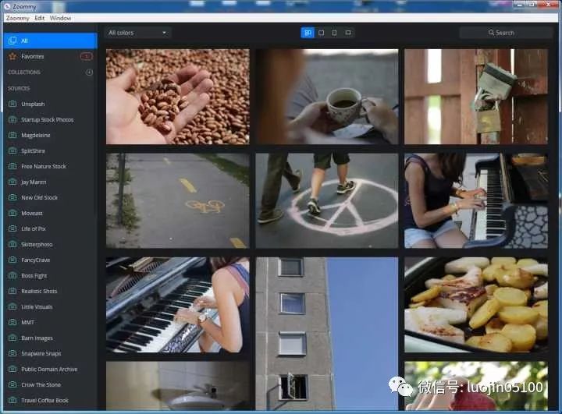Click the Magdeleine source camera icon
Screen dimensions: 562x414
pos(12,135)
